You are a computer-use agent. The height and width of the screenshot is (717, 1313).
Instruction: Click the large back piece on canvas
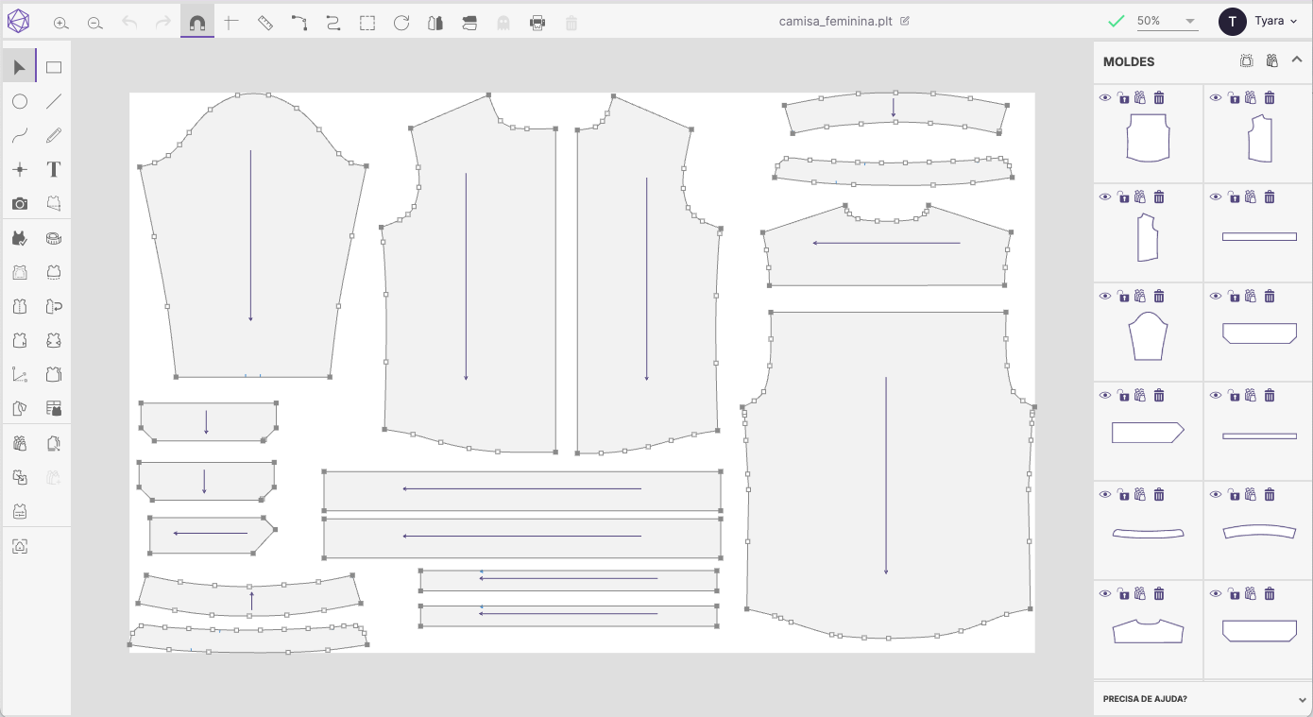point(888,472)
